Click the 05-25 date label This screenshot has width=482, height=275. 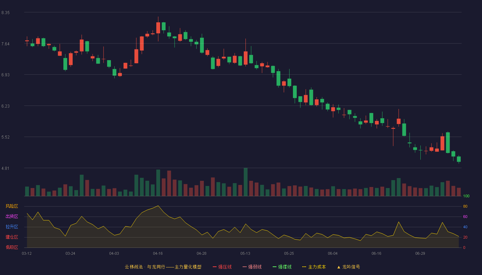click(x=289, y=253)
